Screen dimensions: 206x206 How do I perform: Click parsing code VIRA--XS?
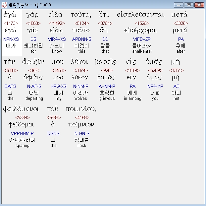(57, 39)
